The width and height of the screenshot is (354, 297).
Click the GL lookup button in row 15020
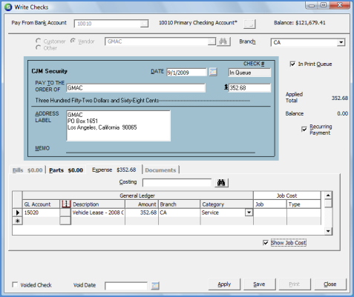point(65,213)
